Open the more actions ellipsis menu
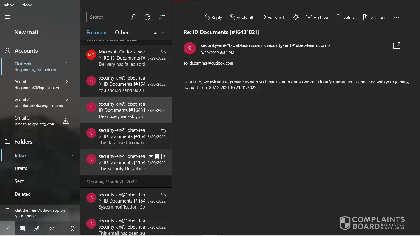The height and width of the screenshot is (236, 420). [x=396, y=17]
